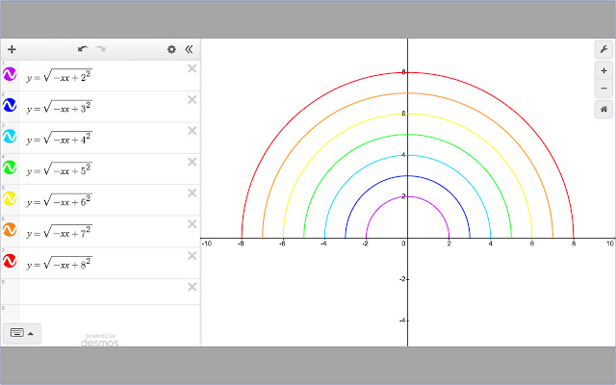
Task: Add a new expression with plus icon
Action: pyautogui.click(x=12, y=49)
